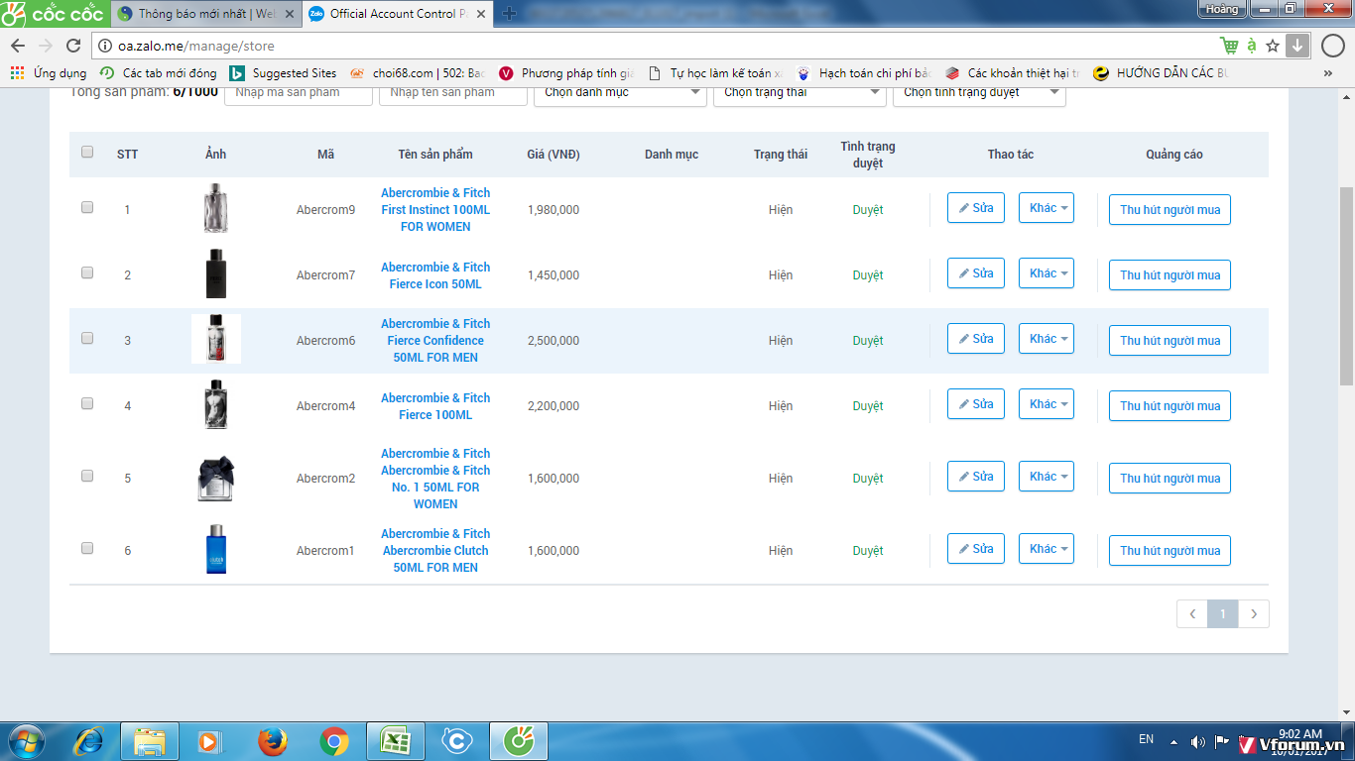Image resolution: width=1355 pixels, height=761 pixels.
Task: Click the shopping cart icon in address bar
Action: (x=1229, y=46)
